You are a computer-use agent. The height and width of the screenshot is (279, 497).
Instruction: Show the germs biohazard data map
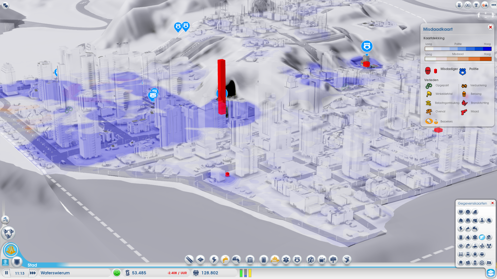[x=461, y=246]
